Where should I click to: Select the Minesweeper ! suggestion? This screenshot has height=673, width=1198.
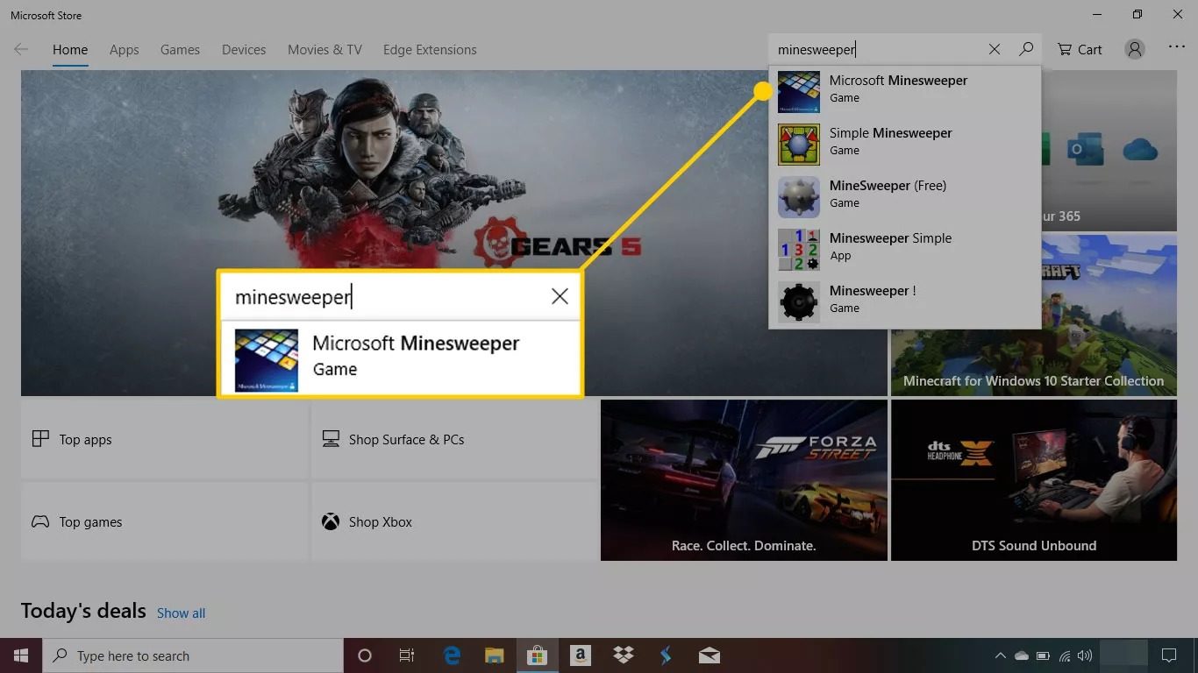[x=905, y=302]
